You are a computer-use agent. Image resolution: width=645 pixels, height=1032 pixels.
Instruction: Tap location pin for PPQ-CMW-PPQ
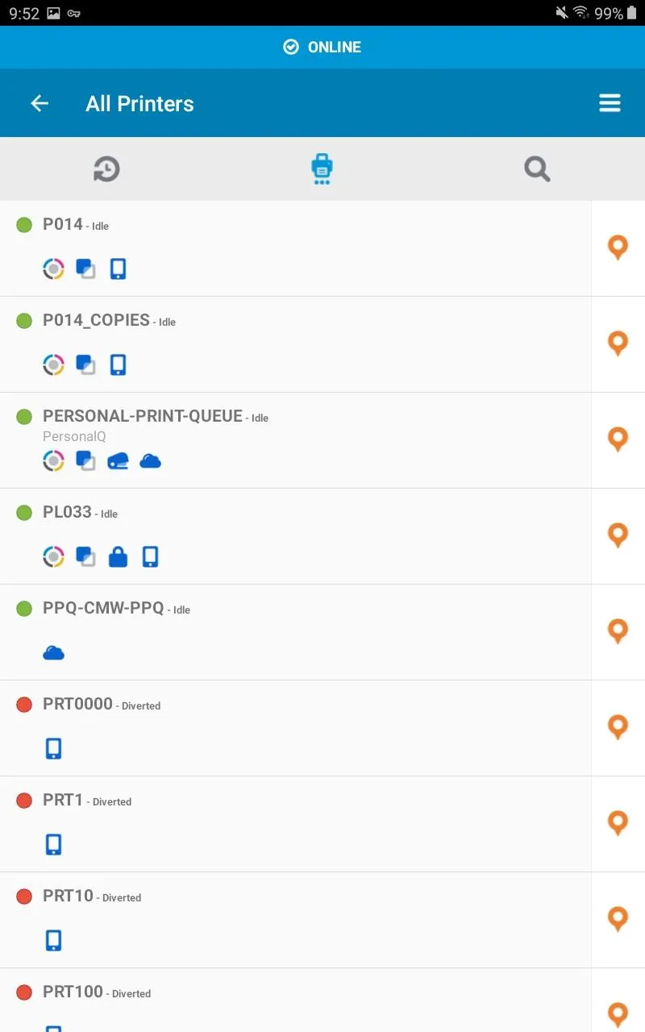point(618,631)
